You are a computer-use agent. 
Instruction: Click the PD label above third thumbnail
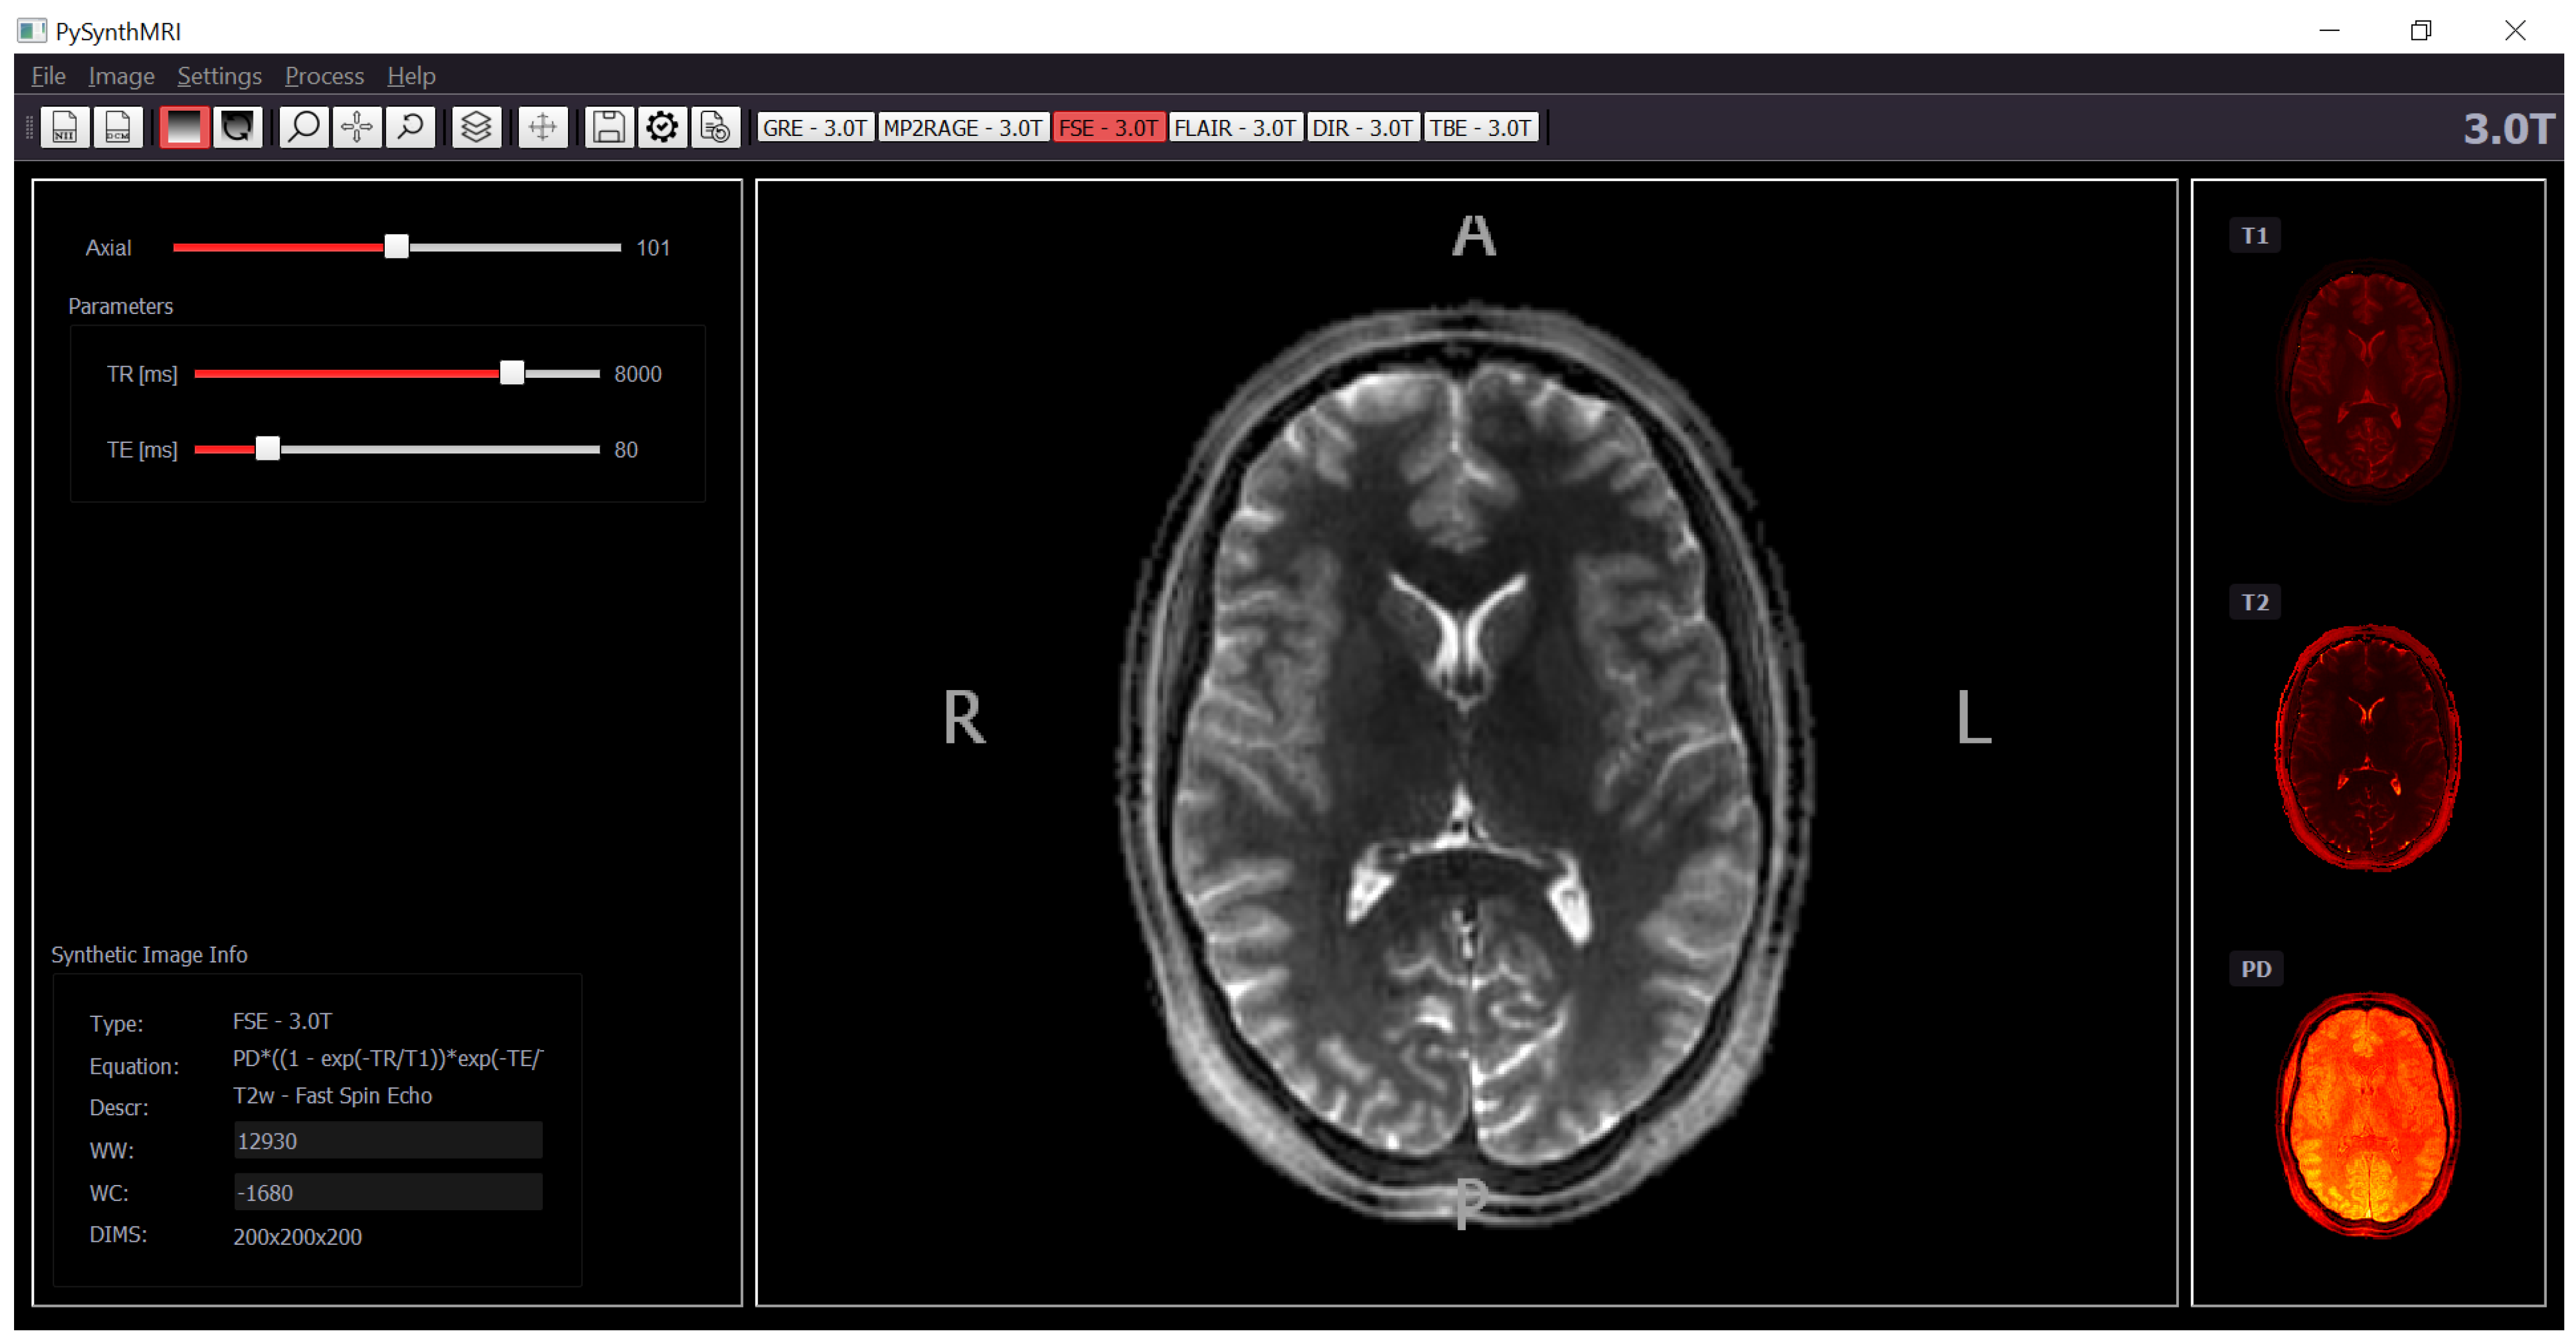coord(2255,970)
